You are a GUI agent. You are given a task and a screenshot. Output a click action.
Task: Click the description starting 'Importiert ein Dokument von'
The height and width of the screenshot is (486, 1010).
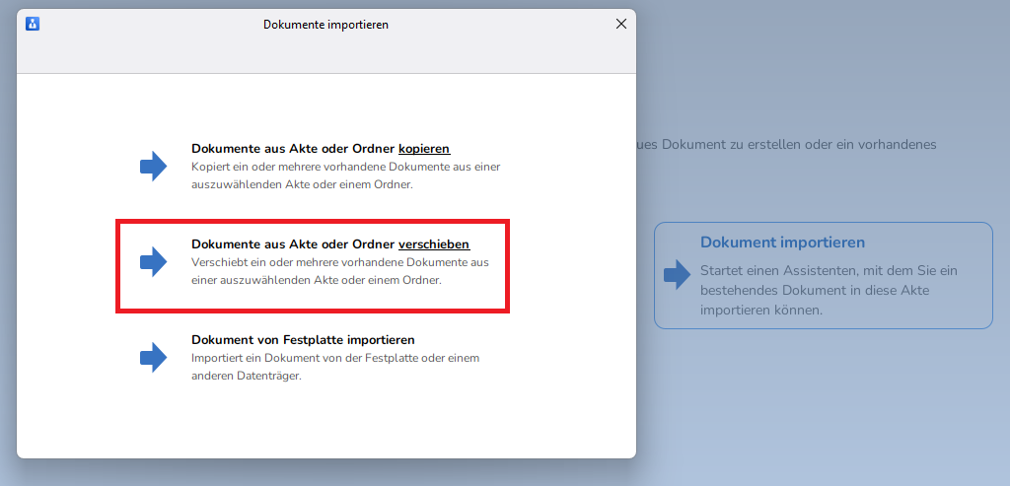334,367
